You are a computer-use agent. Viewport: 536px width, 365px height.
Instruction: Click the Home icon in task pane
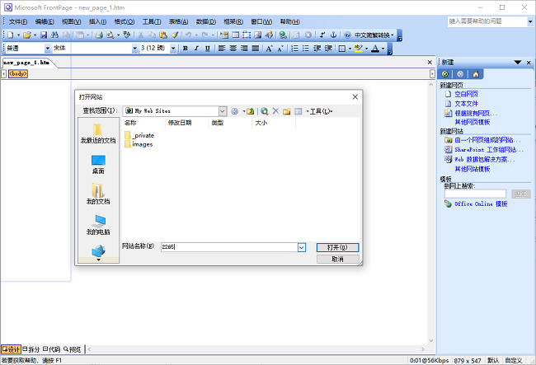point(477,74)
